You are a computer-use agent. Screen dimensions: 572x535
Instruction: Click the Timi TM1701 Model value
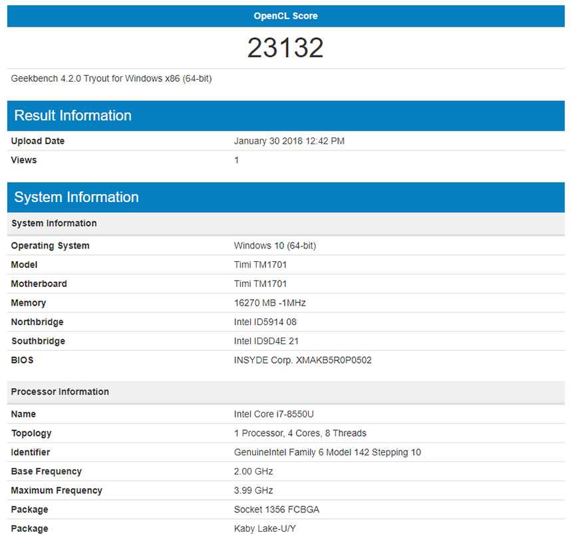click(x=260, y=265)
